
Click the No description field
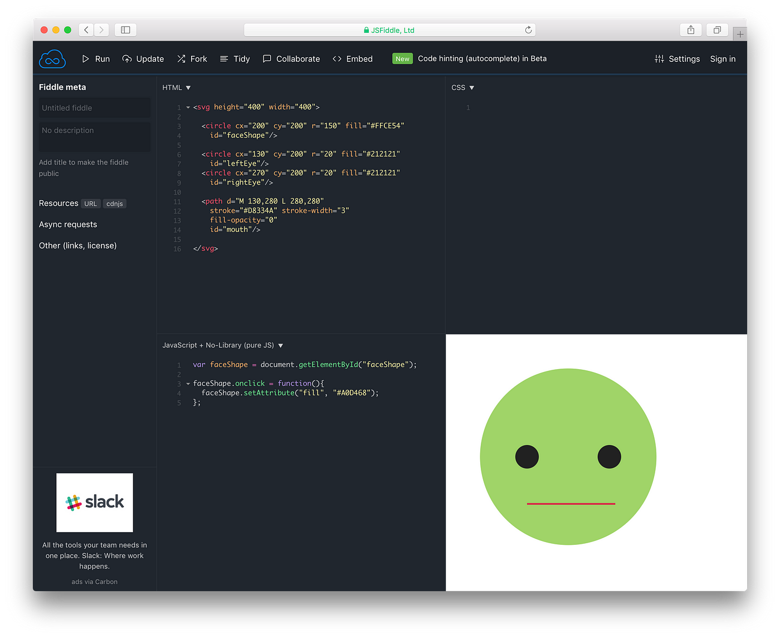(x=95, y=137)
